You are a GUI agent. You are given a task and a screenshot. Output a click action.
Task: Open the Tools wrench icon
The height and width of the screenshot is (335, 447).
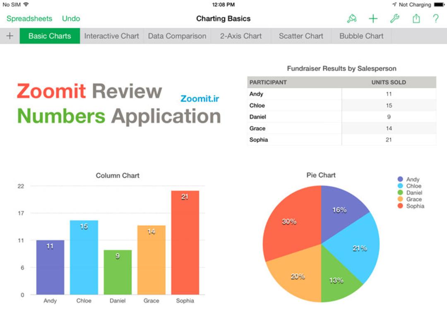click(x=394, y=19)
